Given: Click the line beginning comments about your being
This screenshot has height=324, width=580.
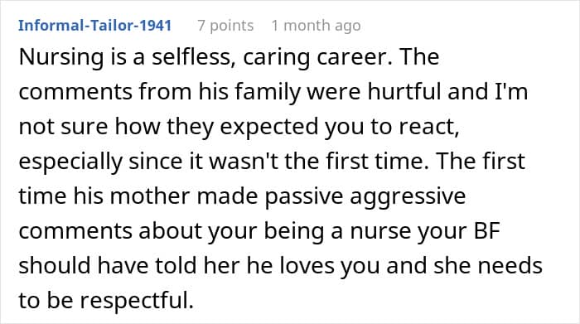Looking at the screenshot, I should [x=259, y=231].
